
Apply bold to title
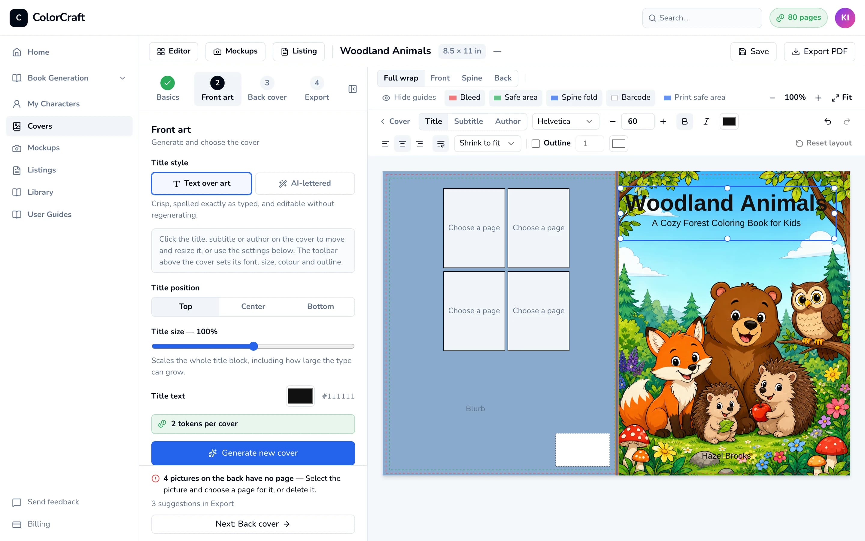pyautogui.click(x=684, y=122)
